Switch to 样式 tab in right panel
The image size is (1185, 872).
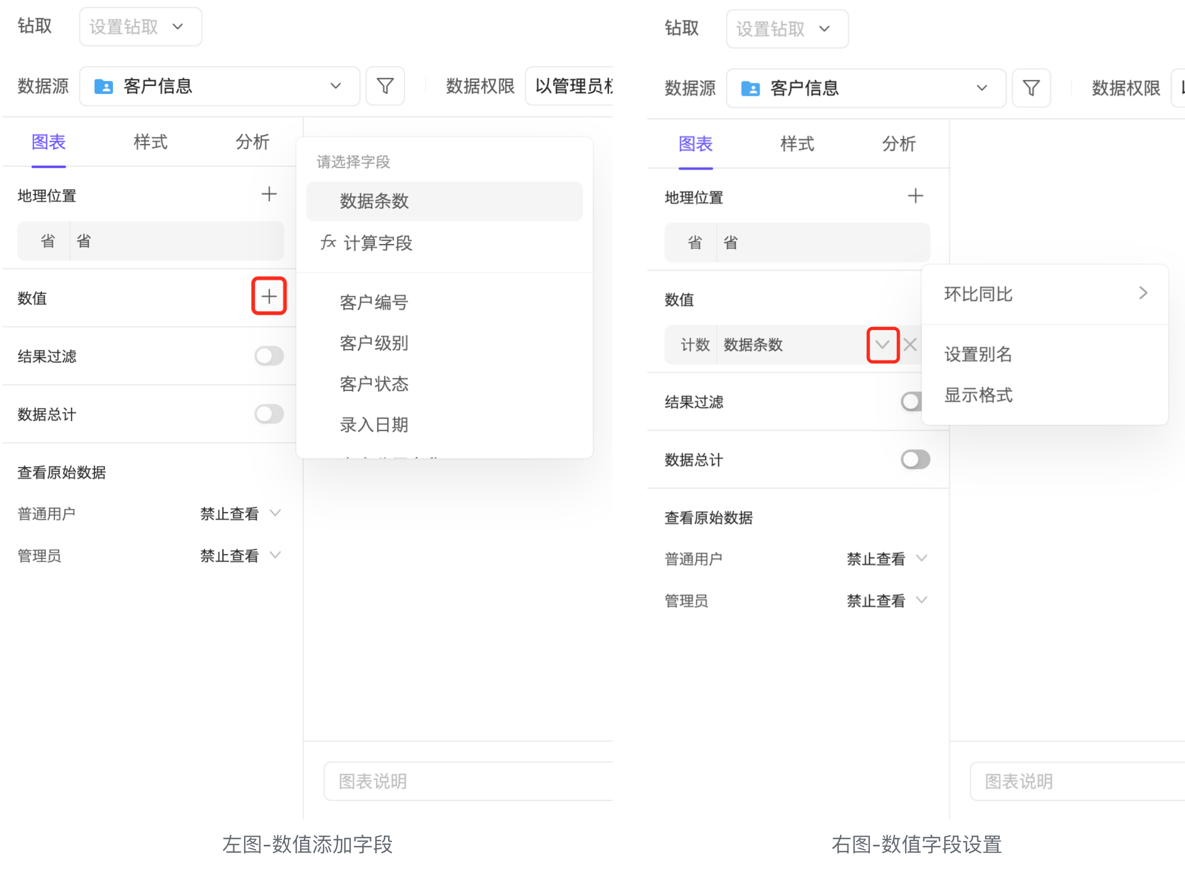tap(797, 144)
